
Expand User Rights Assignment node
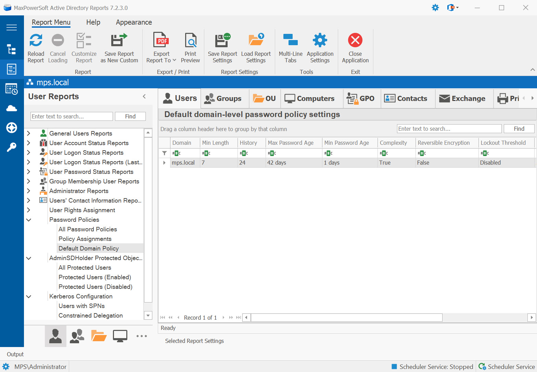tap(29, 210)
